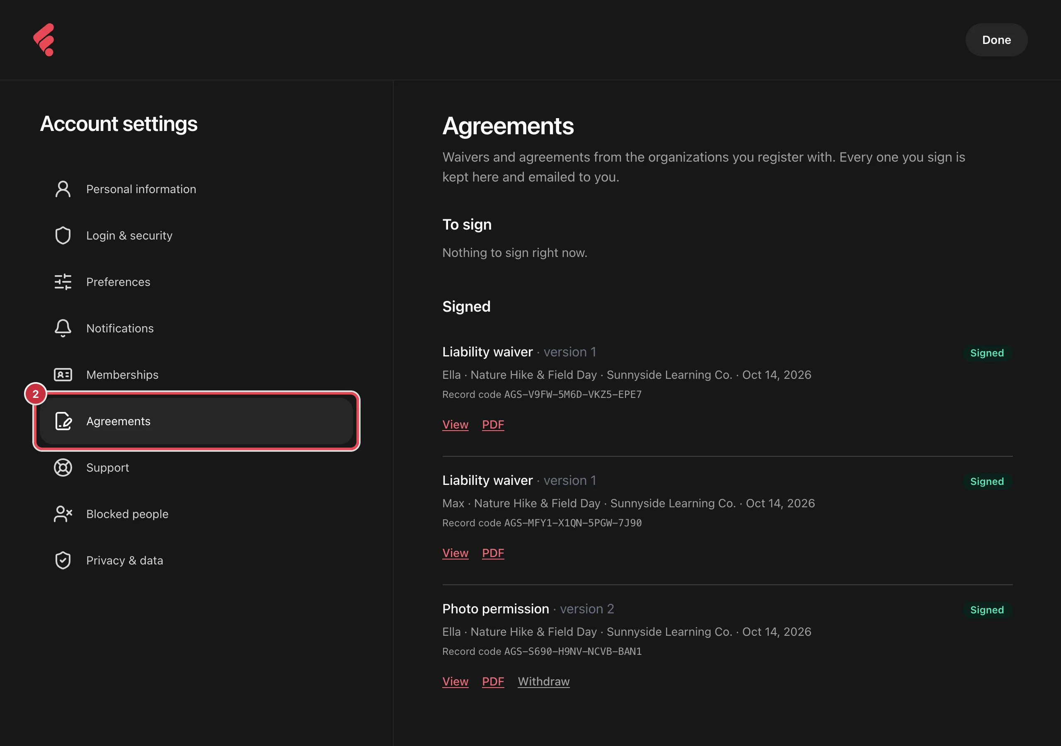Download PDF of Max's Liability waiver

point(493,553)
